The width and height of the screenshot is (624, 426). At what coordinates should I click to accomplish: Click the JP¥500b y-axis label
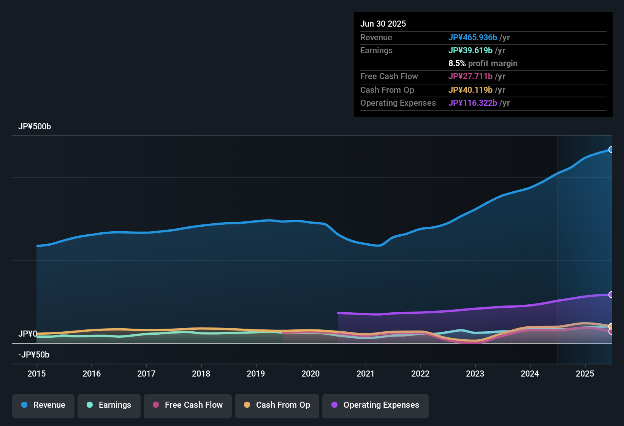(x=35, y=127)
